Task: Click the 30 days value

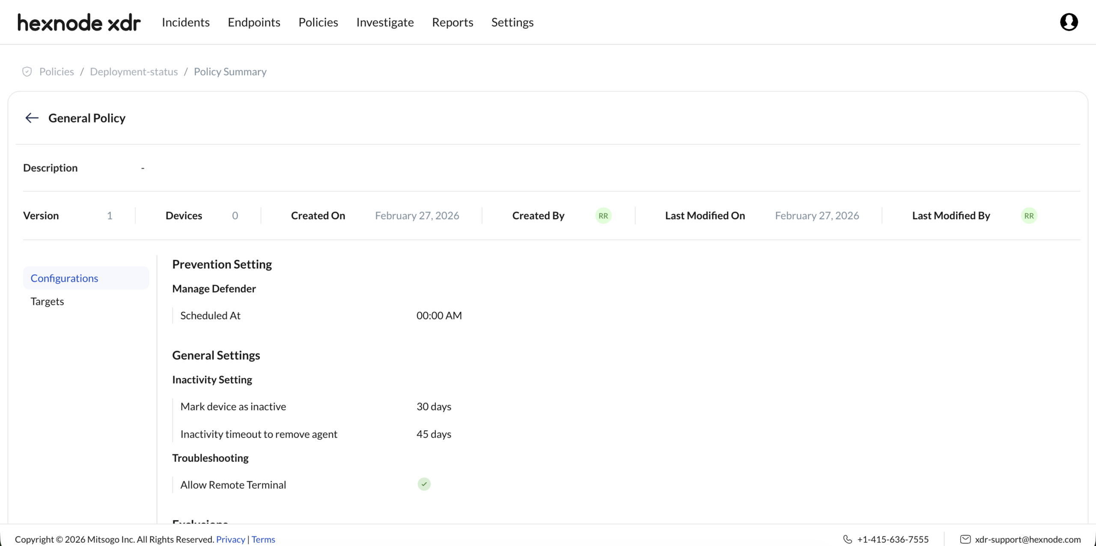Action: pos(434,406)
